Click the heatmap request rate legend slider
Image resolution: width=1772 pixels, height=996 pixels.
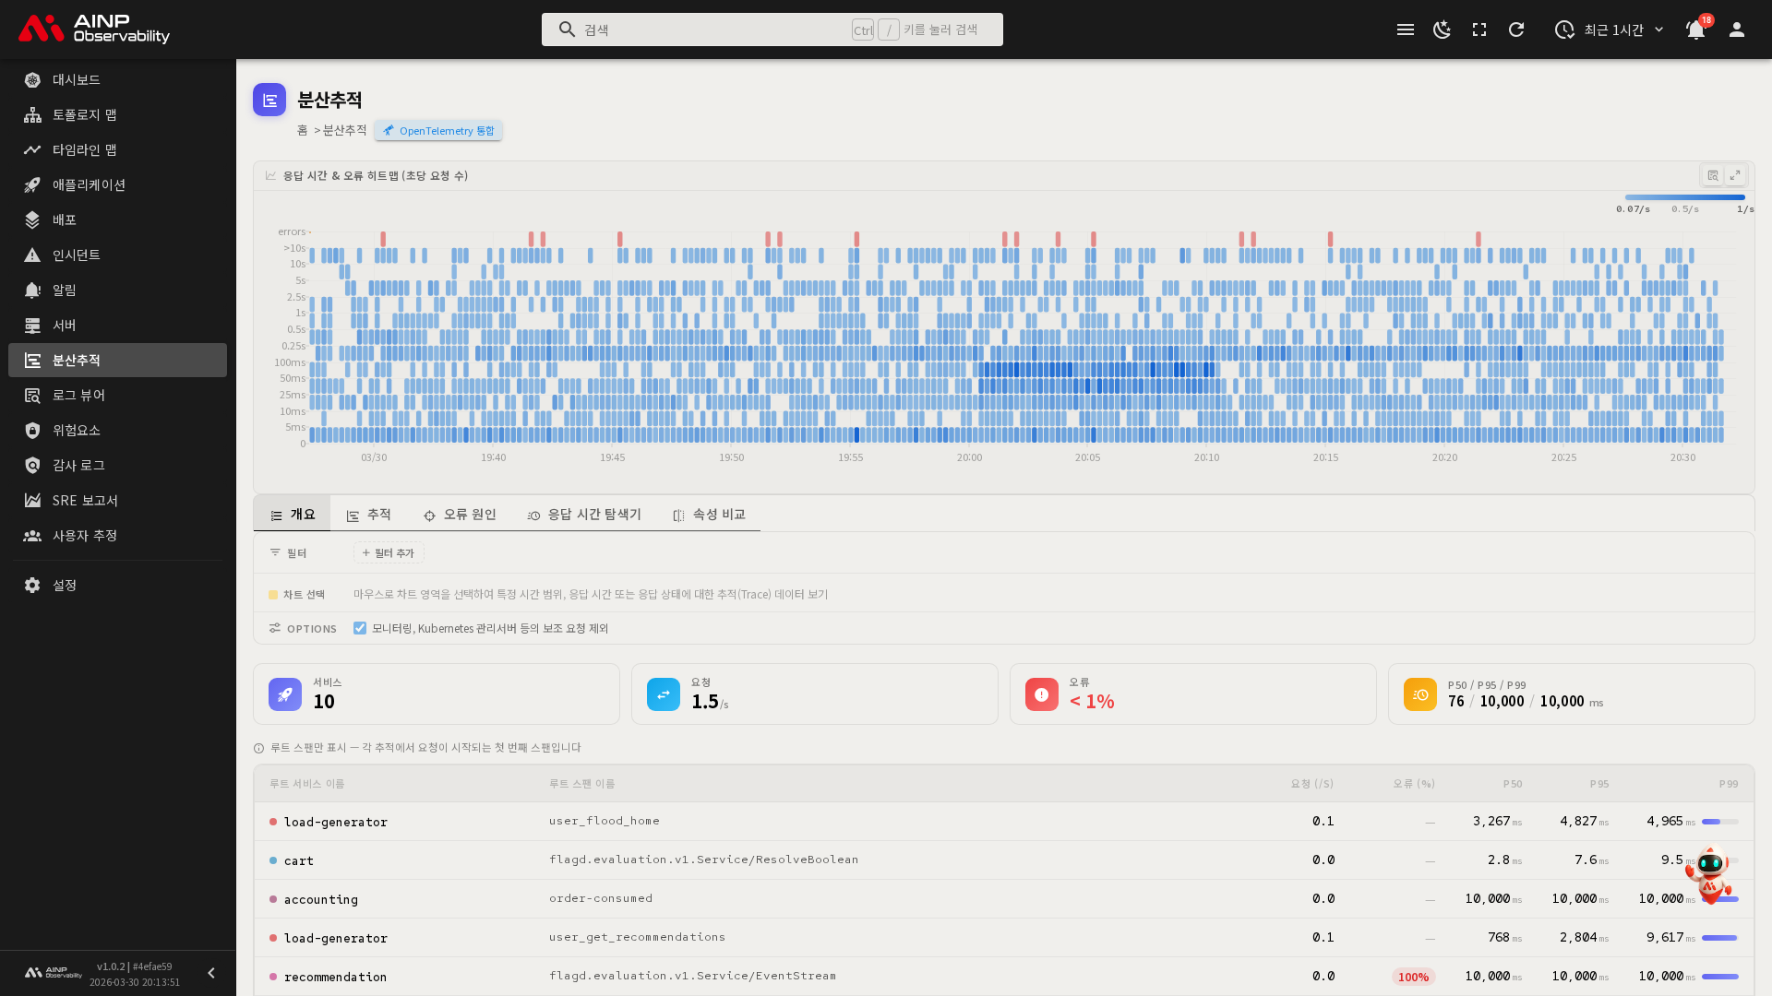[x=1684, y=197]
